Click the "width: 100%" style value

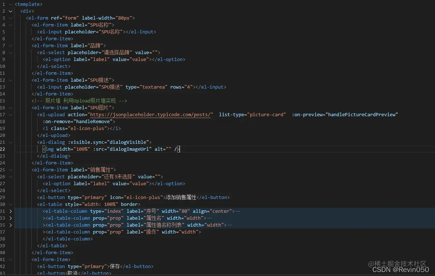coord(100,204)
